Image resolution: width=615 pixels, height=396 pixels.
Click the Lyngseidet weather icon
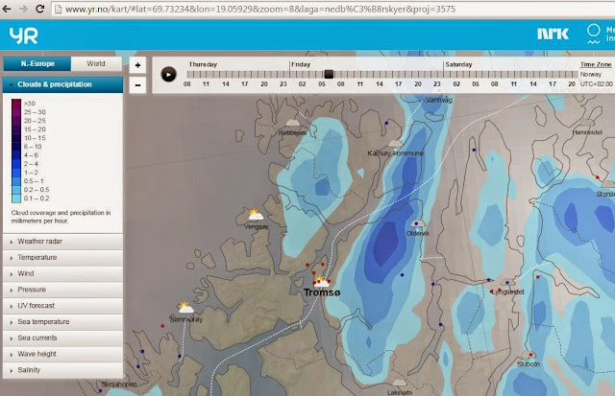[507, 282]
